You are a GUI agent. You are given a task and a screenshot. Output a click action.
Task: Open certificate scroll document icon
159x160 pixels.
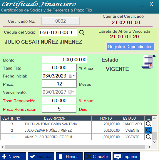(x=148, y=62)
